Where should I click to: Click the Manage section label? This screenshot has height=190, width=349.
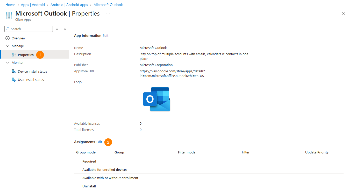[x=18, y=46]
